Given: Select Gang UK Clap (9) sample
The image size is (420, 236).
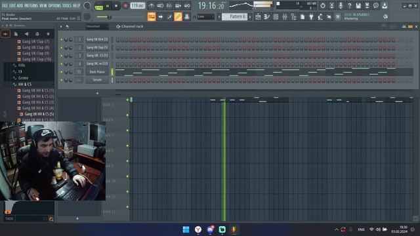Looking at the screenshot, I should tap(35, 53).
